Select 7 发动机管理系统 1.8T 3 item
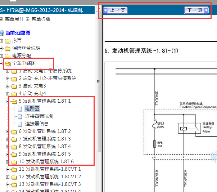 (45, 139)
